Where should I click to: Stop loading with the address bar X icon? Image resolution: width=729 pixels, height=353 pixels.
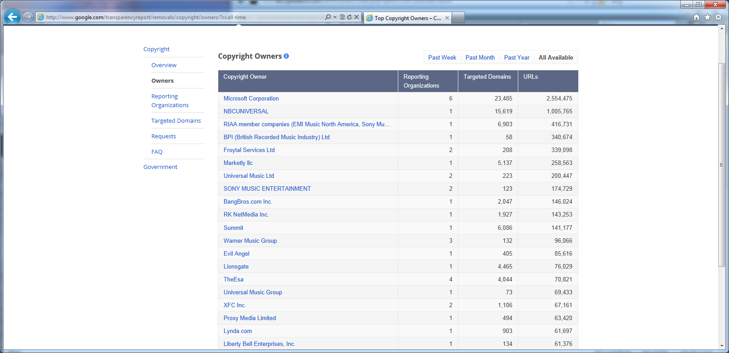pos(356,17)
